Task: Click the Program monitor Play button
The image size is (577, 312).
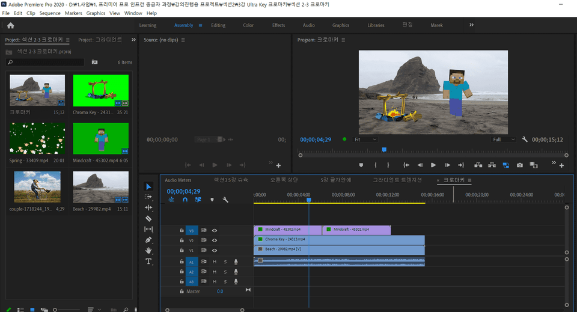Action: tap(433, 165)
